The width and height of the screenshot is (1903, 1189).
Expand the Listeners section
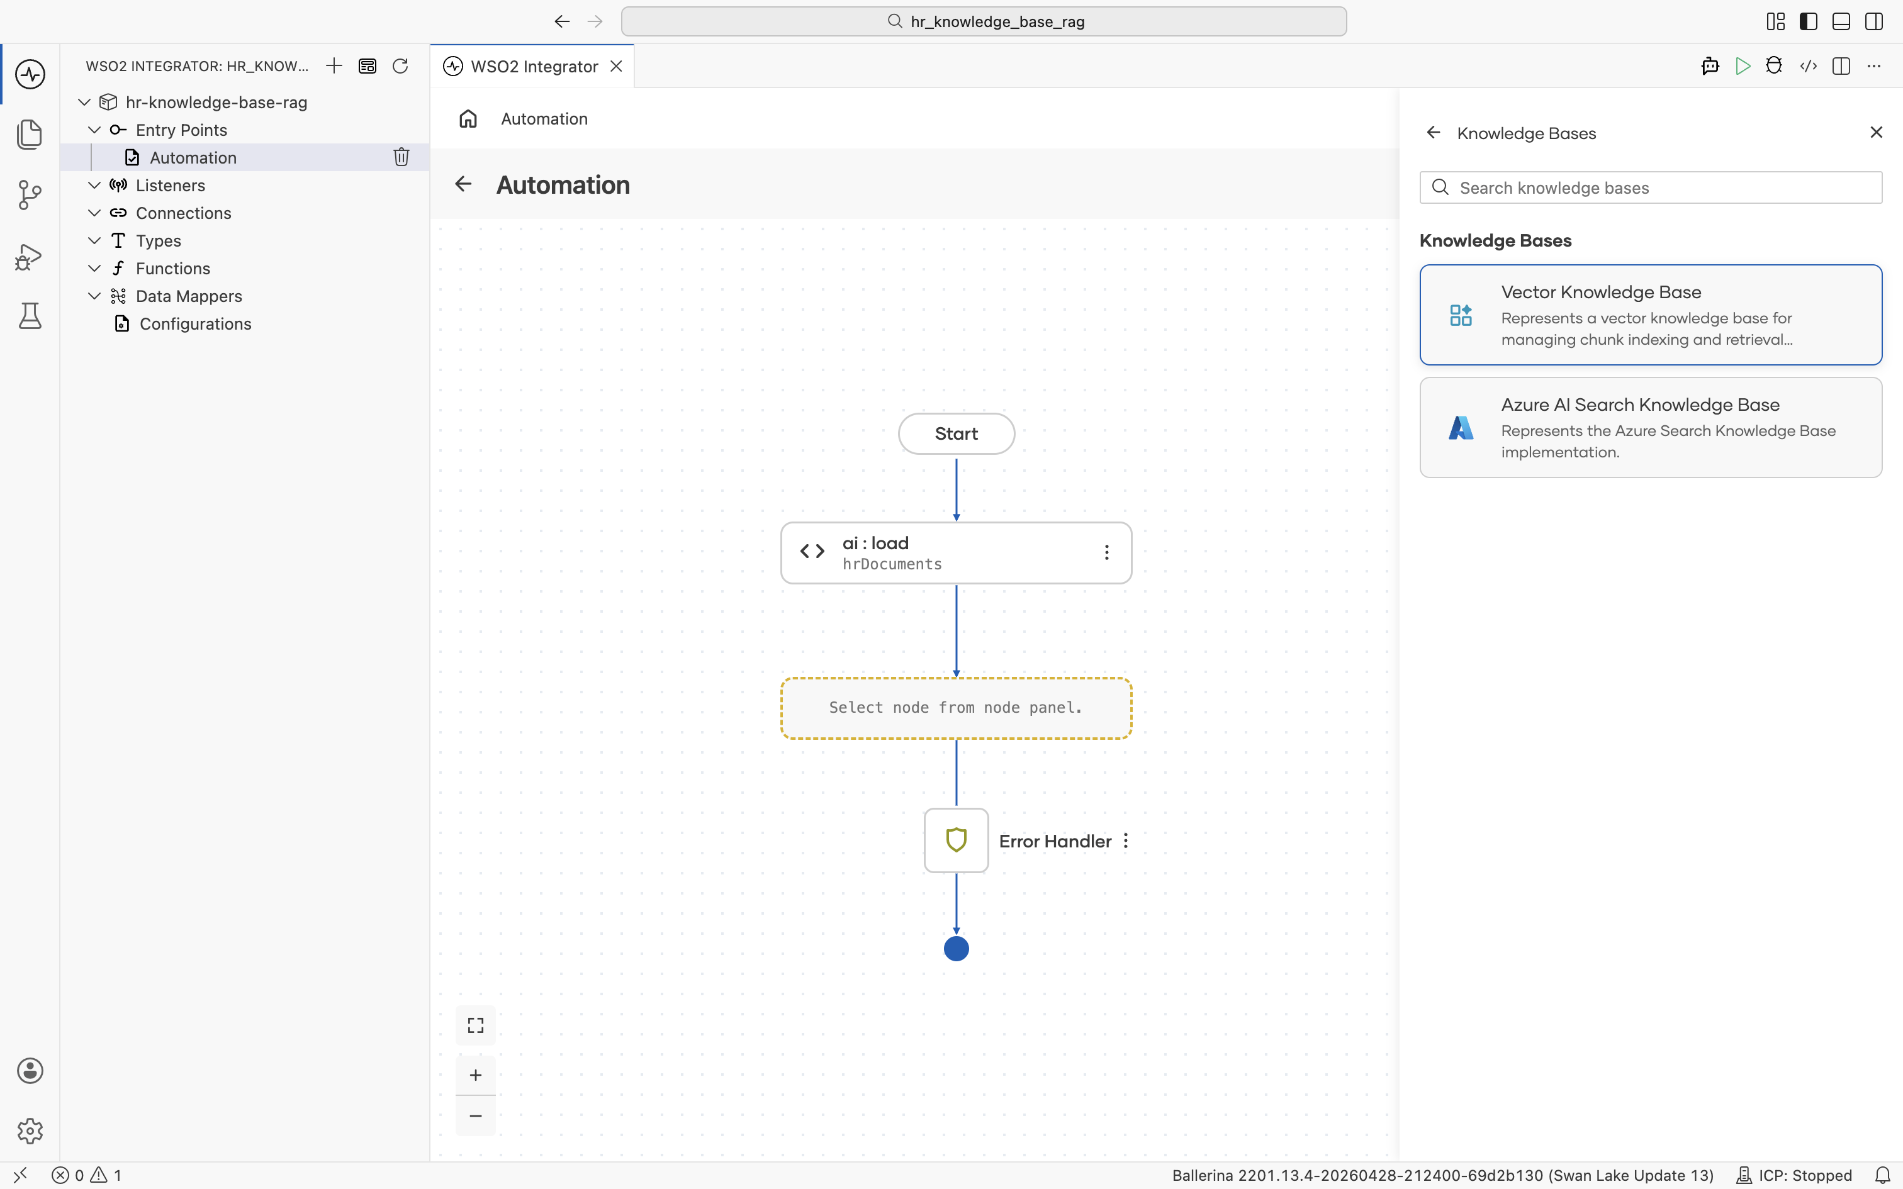[94, 186]
